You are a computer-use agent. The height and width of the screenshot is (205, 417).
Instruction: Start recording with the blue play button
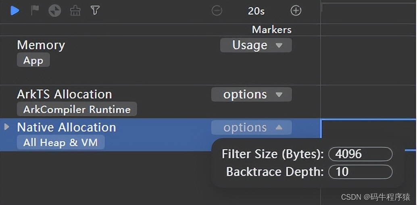[15, 10]
